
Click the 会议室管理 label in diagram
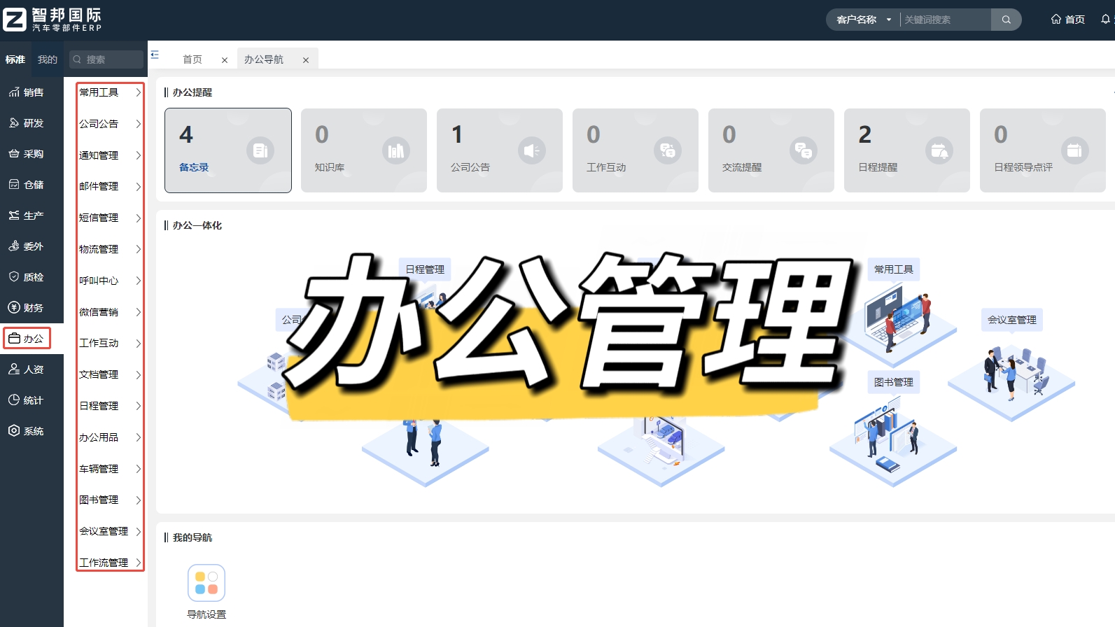click(x=1012, y=320)
